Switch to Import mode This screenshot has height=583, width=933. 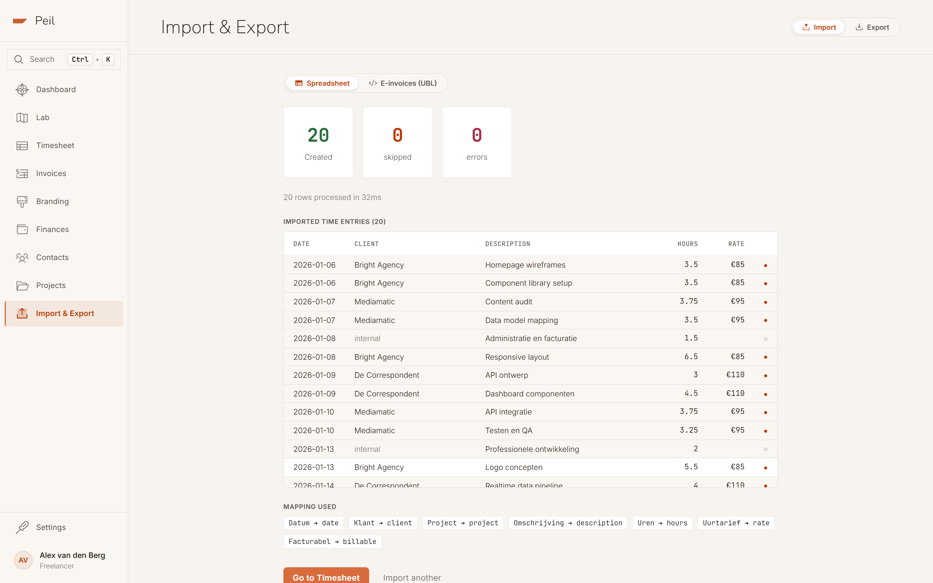[819, 27]
